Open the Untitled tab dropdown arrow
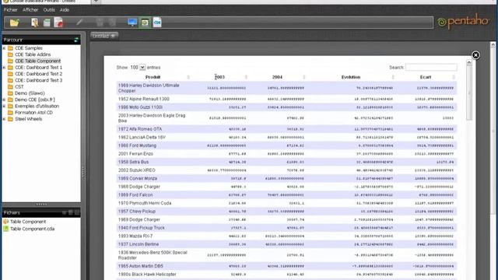The height and width of the screenshot is (280, 498). point(113,36)
